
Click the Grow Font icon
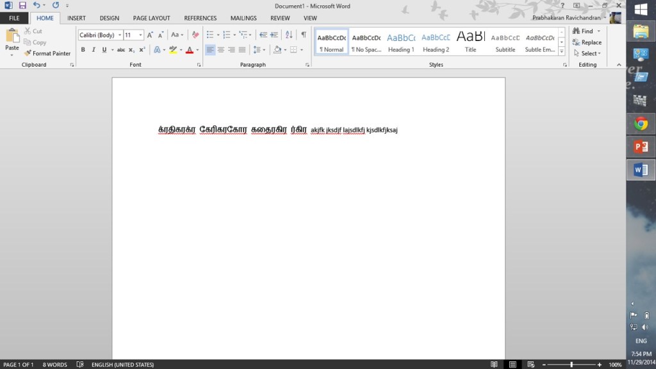click(151, 35)
